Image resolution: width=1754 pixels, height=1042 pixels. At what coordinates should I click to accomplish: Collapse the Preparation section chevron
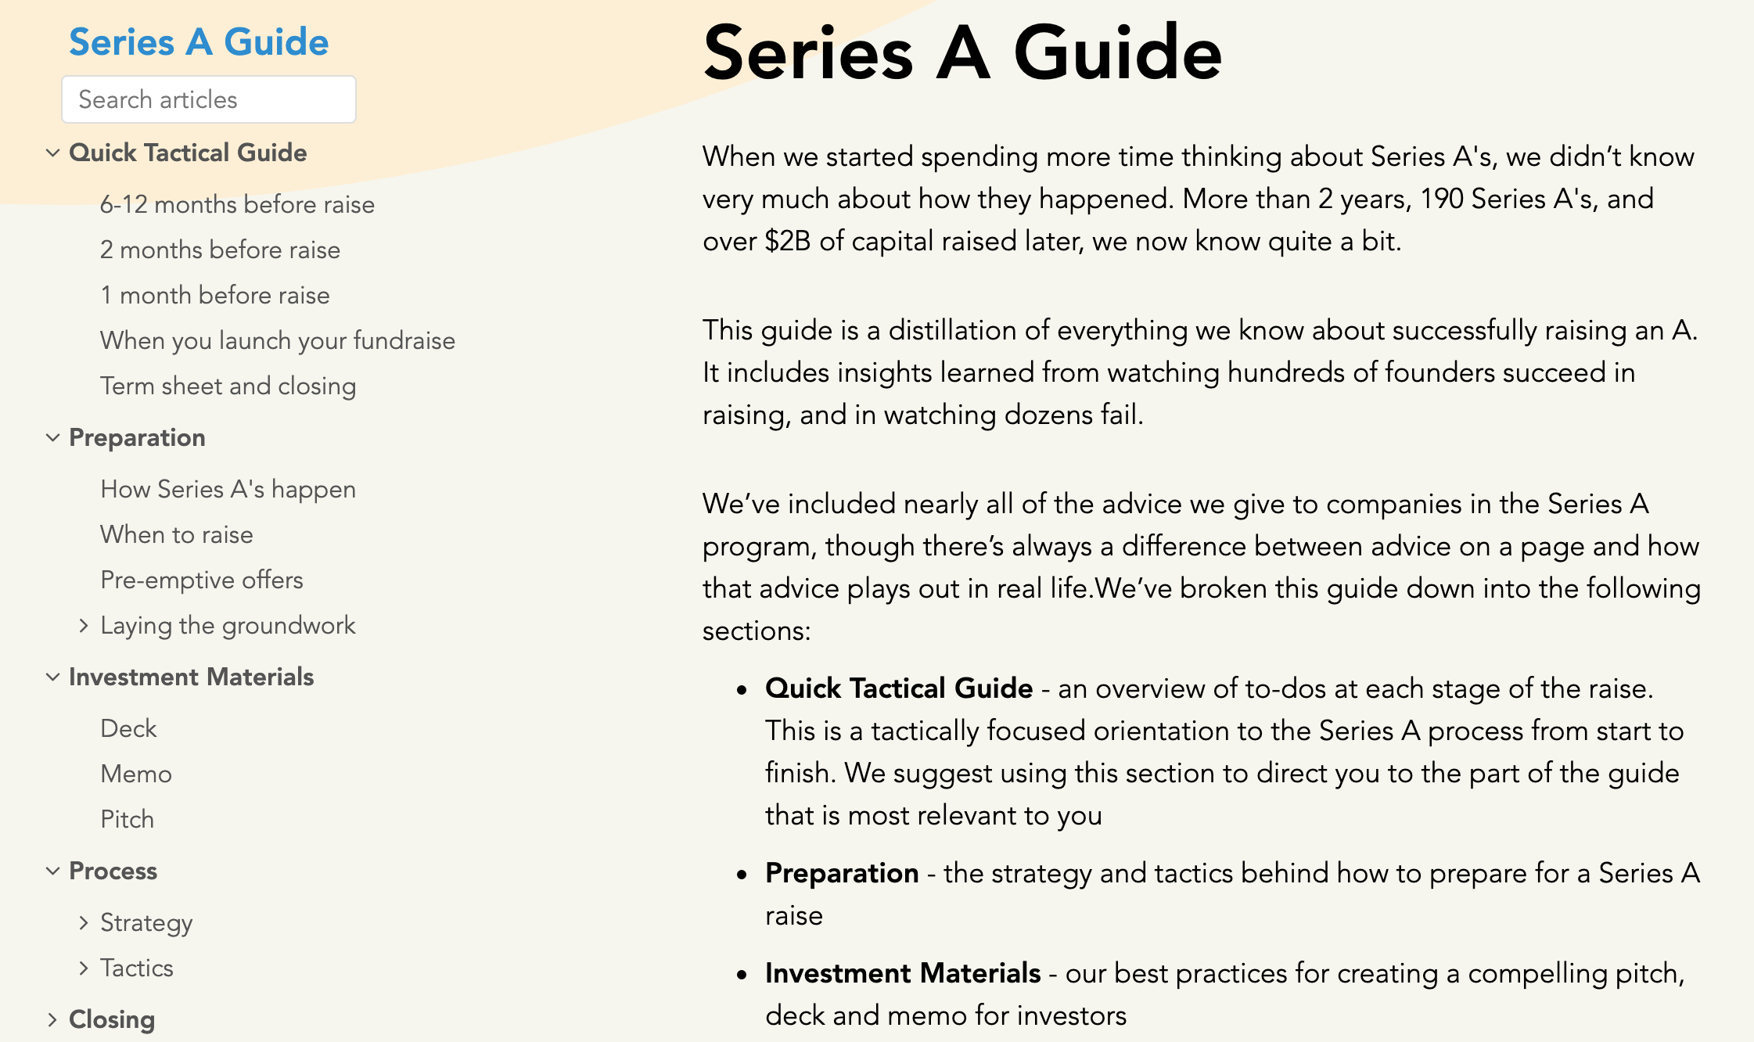coord(52,438)
